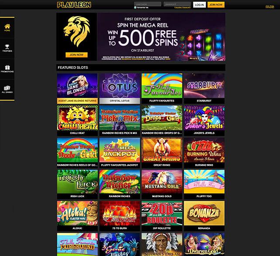
Task: Open the Forgotten Password link
Action: (x=182, y=7)
